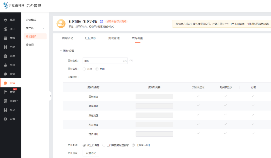Toggle 必填 check for 所在地区
This screenshot has width=271, height=158.
pos(253,115)
